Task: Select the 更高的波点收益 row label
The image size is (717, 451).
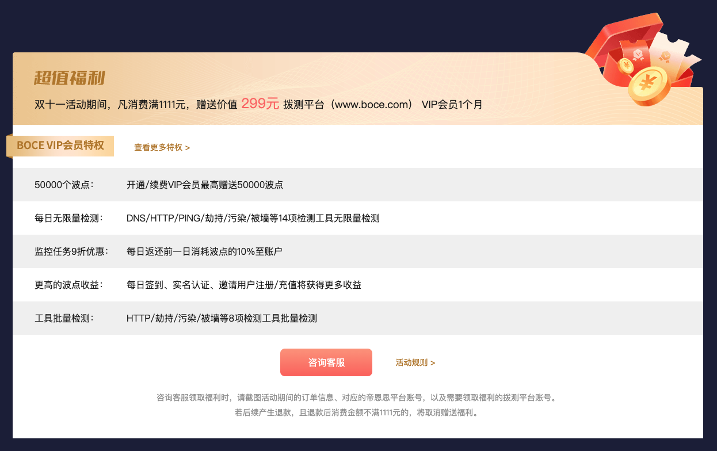Action: coord(68,285)
